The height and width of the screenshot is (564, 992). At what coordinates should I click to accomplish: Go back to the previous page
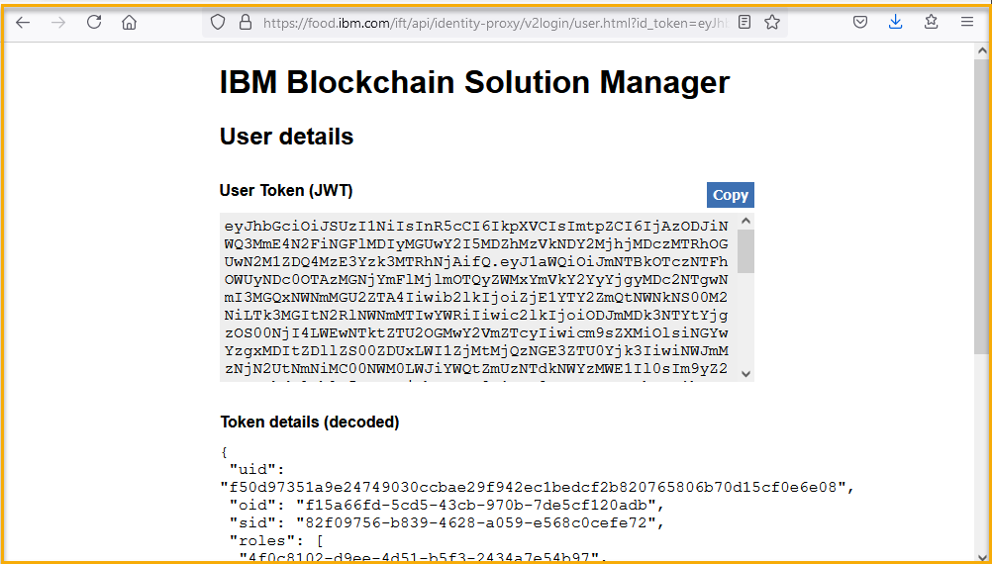pyautogui.click(x=23, y=23)
